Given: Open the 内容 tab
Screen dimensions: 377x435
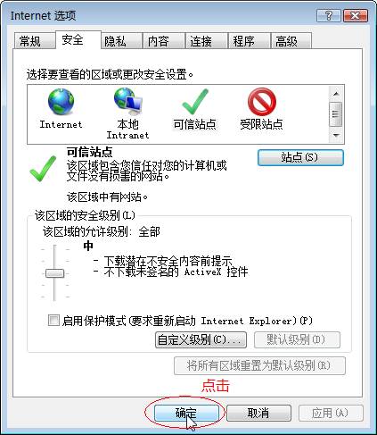Looking at the screenshot, I should (164, 41).
